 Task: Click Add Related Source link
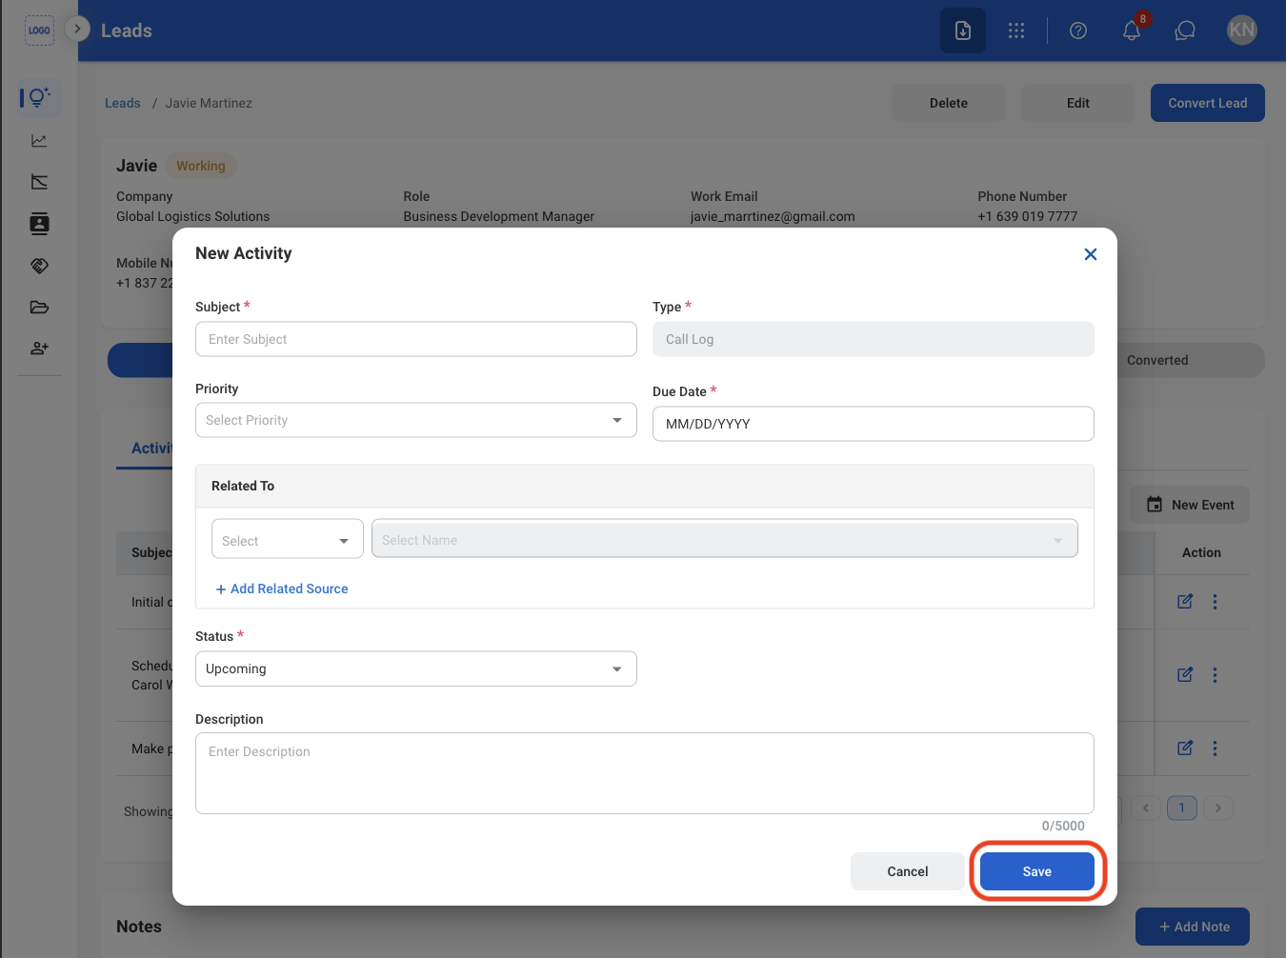click(x=282, y=589)
